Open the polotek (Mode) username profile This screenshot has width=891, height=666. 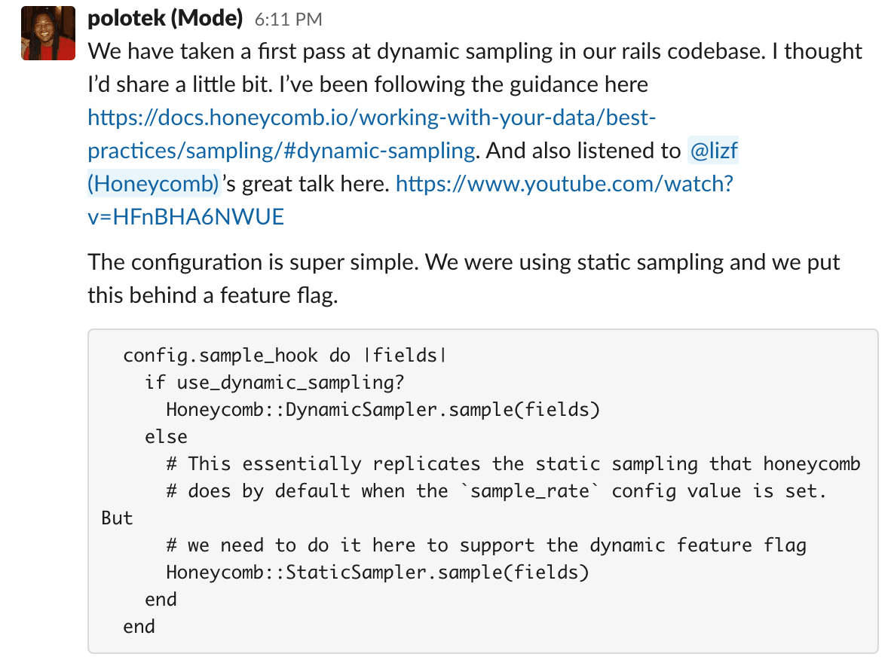click(x=165, y=19)
